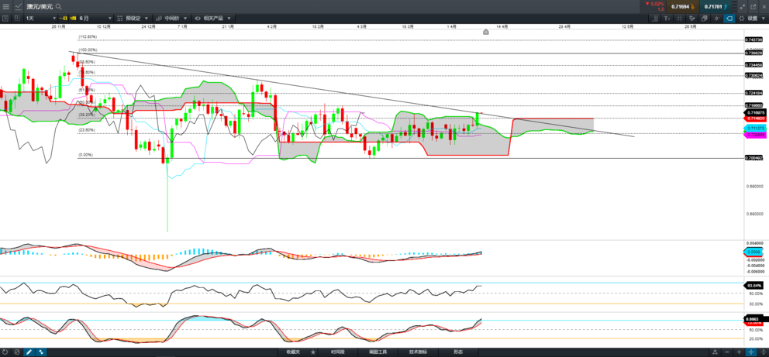Click the buy price 0.71701 button
The width and height of the screenshot is (769, 357).
pos(716,7)
